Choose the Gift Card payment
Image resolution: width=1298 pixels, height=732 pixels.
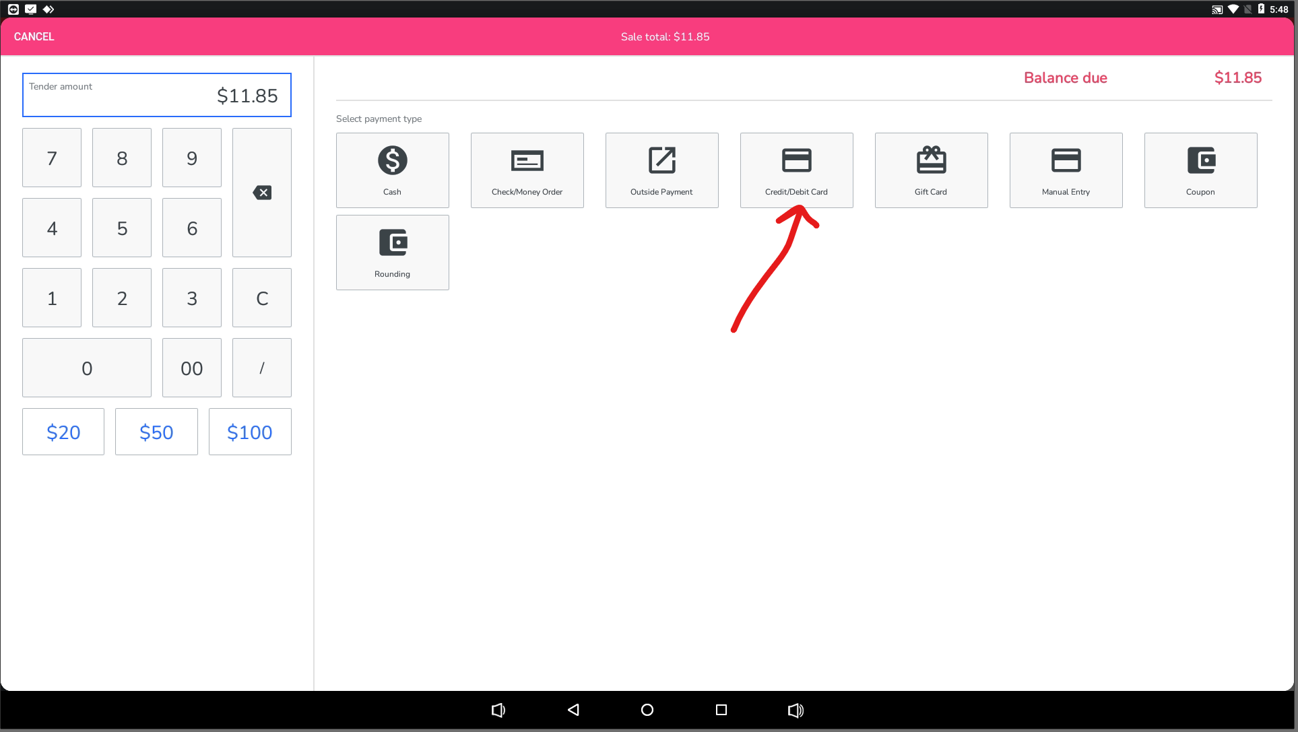(931, 170)
